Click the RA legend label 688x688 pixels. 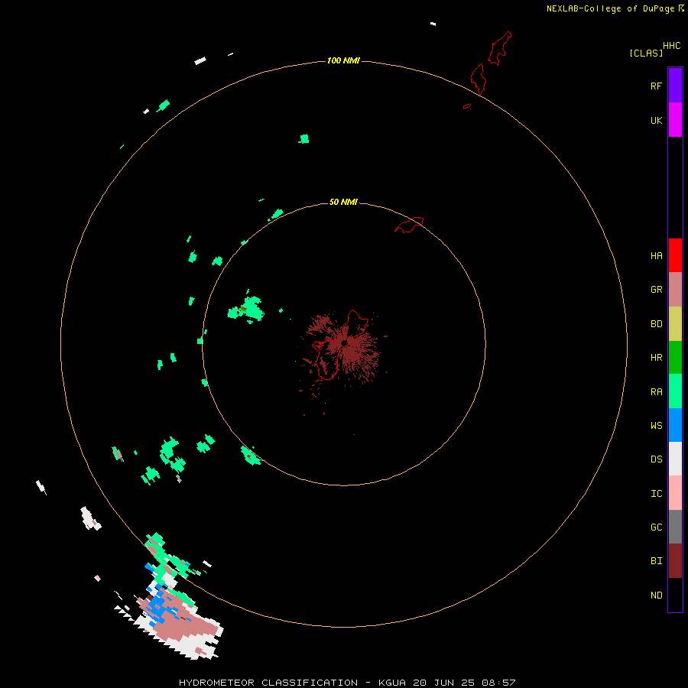point(656,392)
